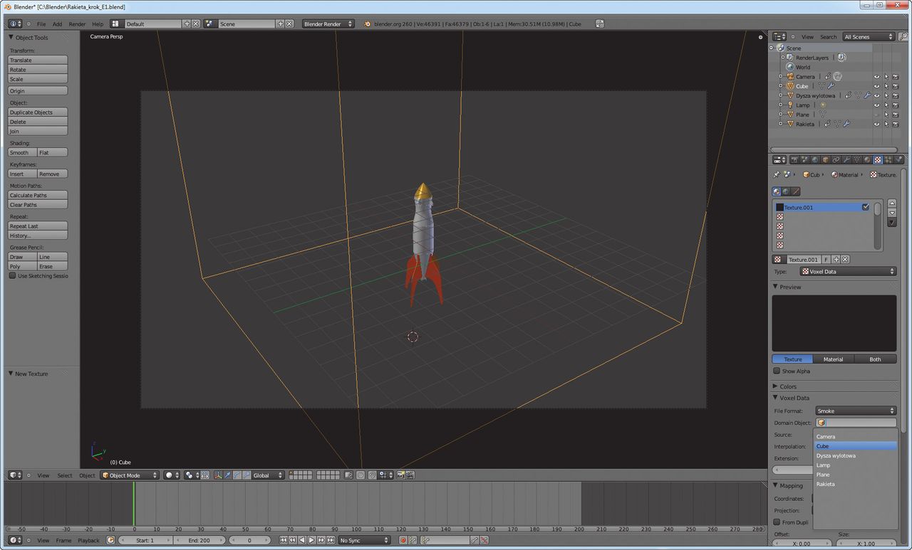Click Repeat Last button
The image size is (912, 550).
click(38, 226)
